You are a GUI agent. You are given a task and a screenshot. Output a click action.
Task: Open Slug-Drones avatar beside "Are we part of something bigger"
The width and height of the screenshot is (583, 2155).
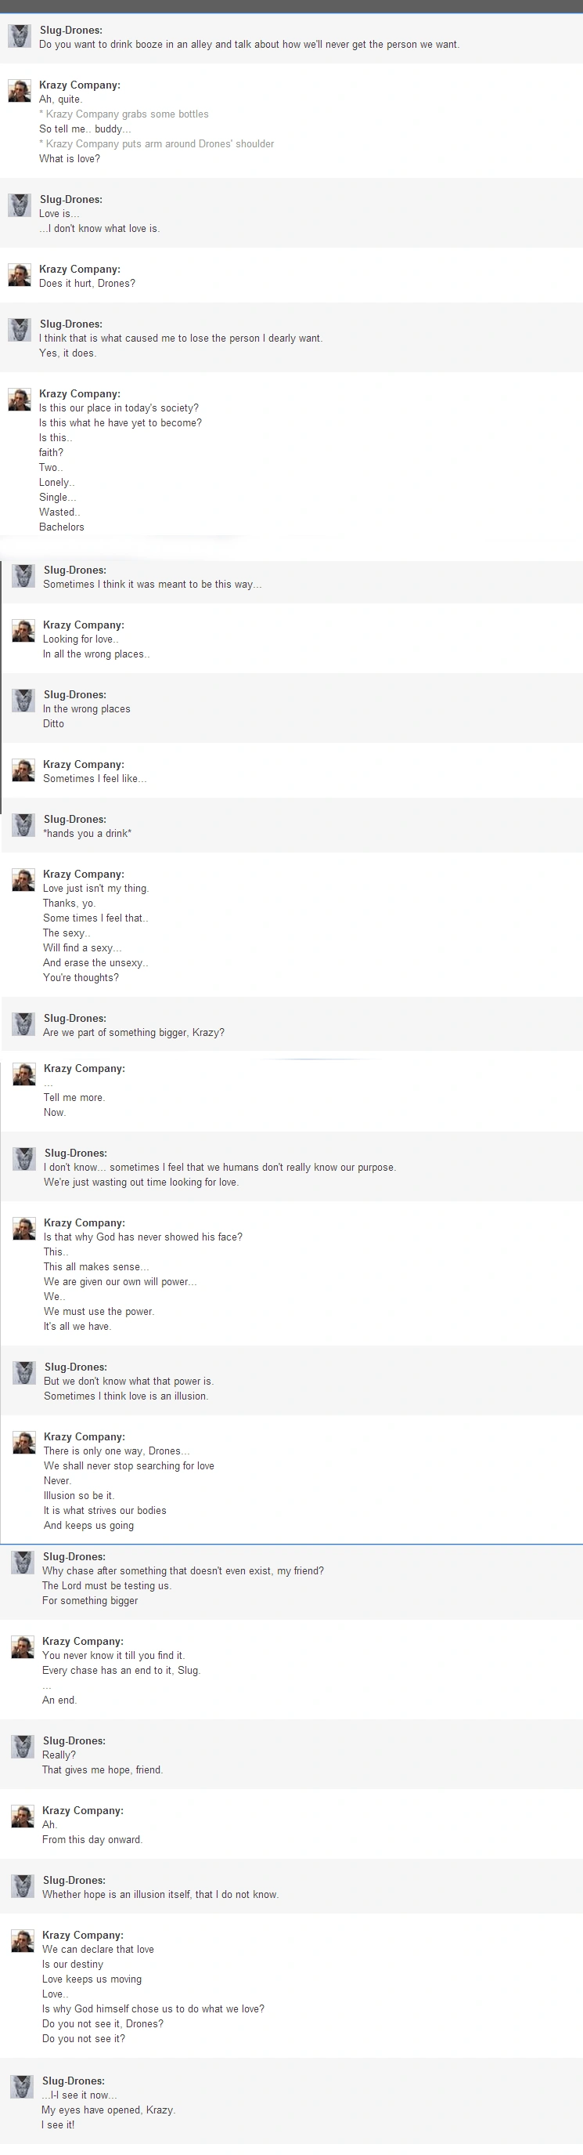tap(23, 1025)
